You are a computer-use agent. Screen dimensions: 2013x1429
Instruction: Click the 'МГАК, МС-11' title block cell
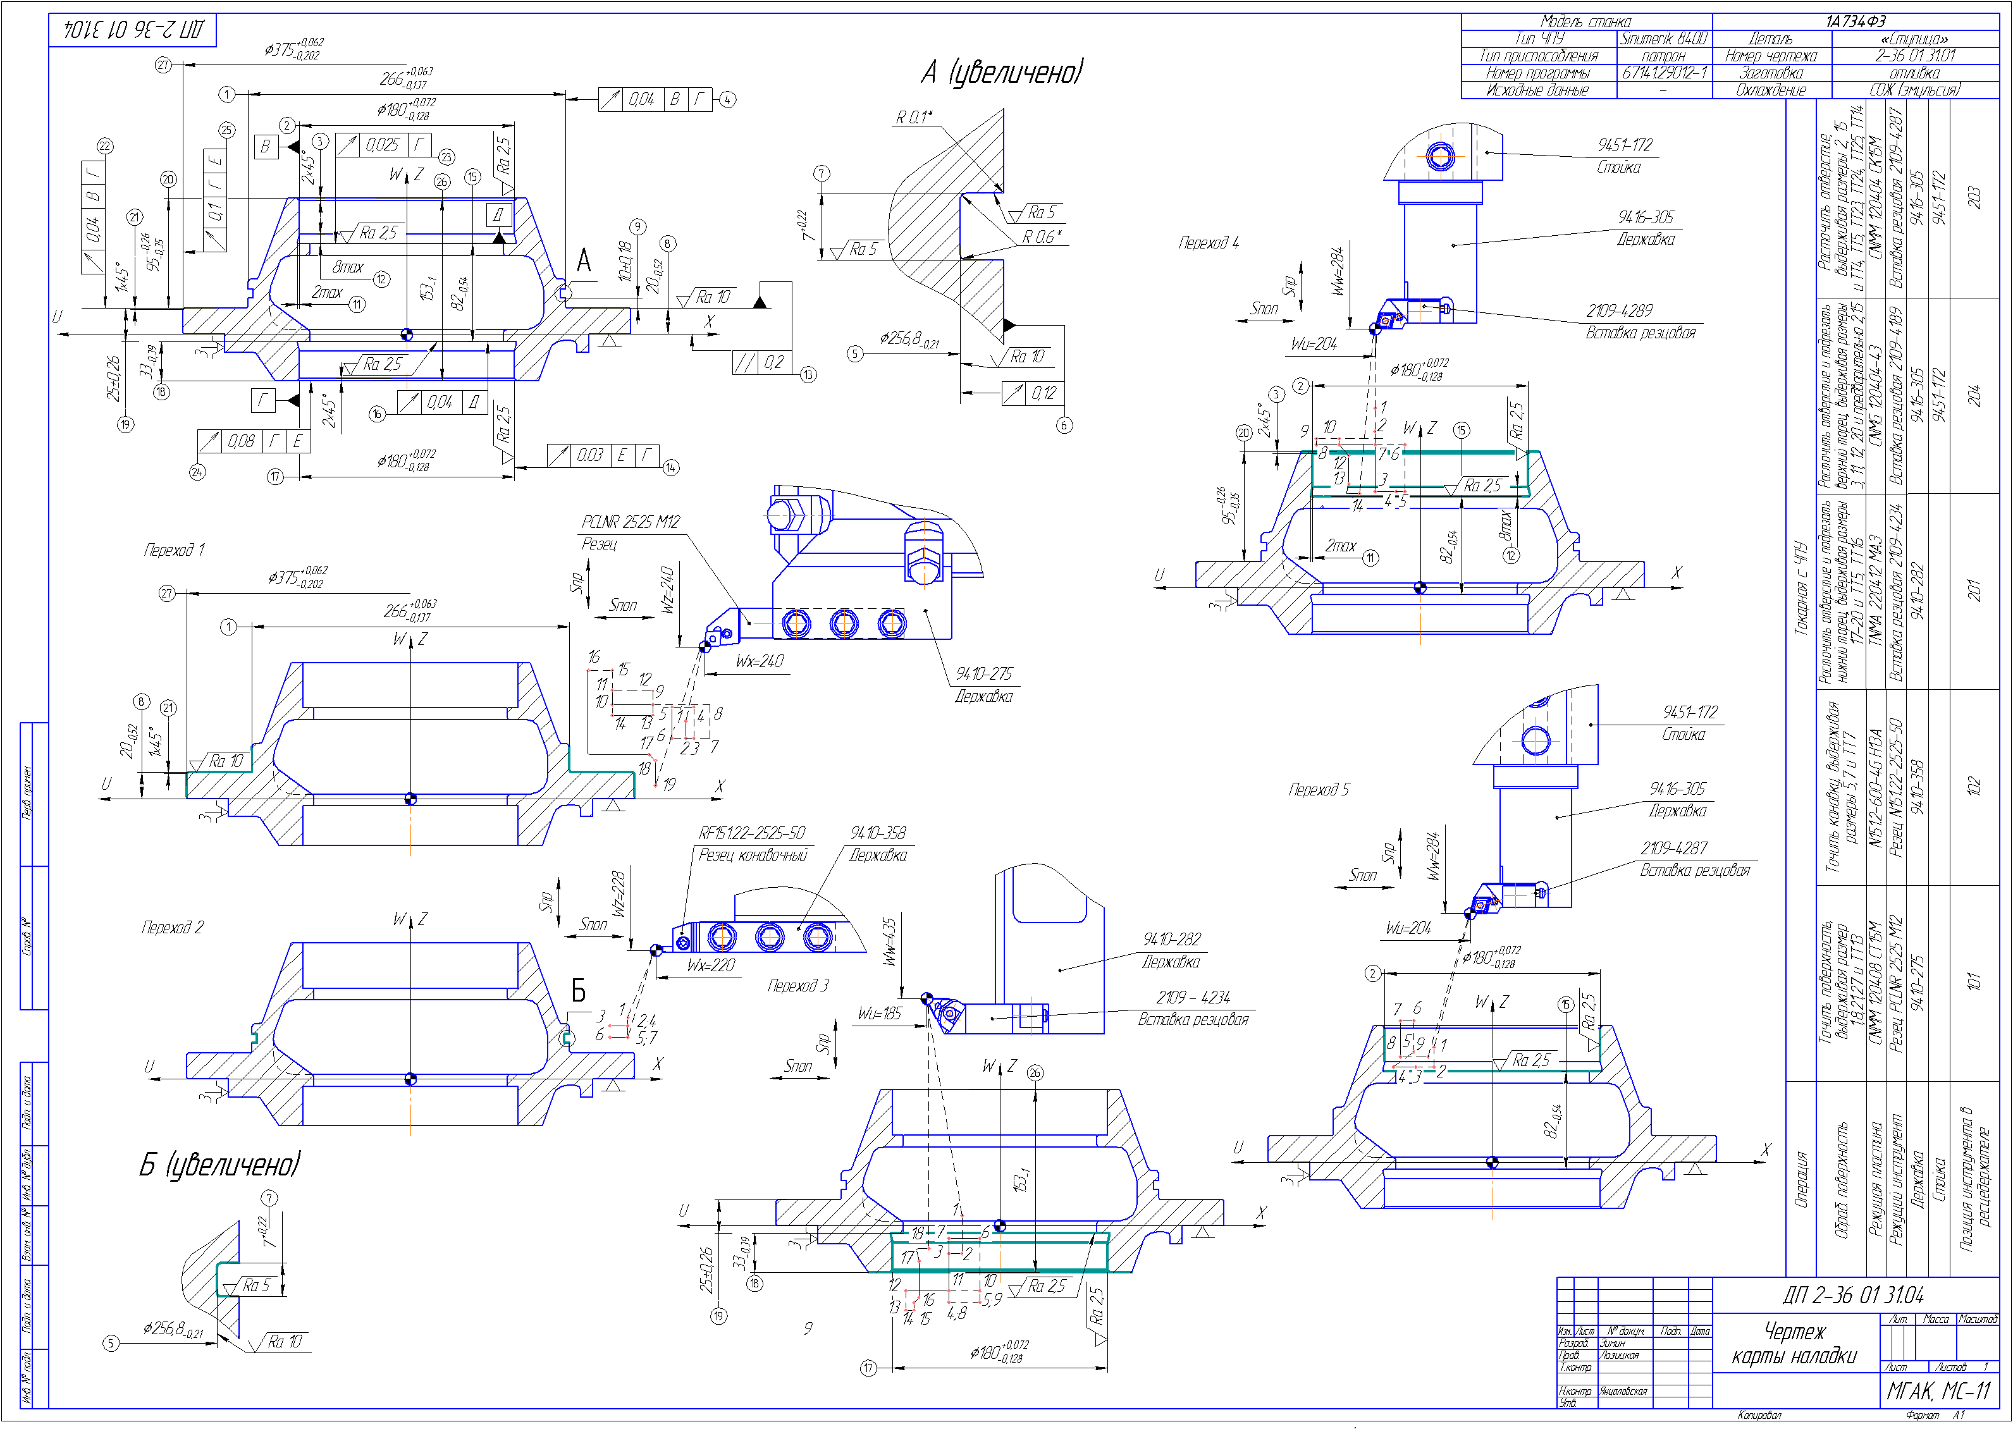1938,1391
